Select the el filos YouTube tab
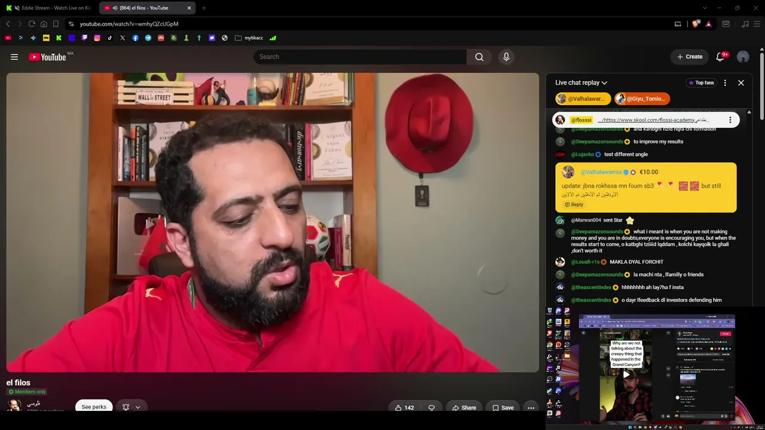This screenshot has height=430, width=765. [146, 8]
